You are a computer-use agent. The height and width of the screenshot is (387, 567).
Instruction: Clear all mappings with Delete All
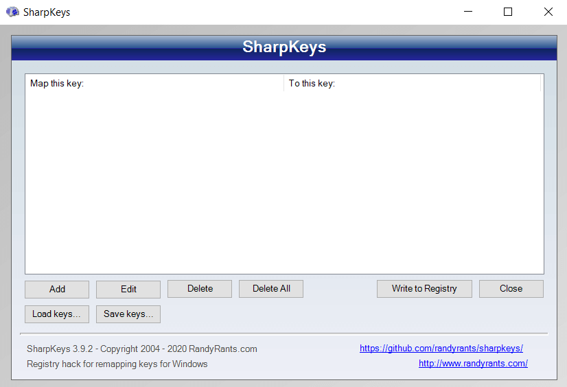(271, 289)
